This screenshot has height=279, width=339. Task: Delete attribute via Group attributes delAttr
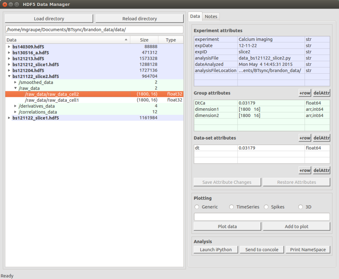click(321, 93)
